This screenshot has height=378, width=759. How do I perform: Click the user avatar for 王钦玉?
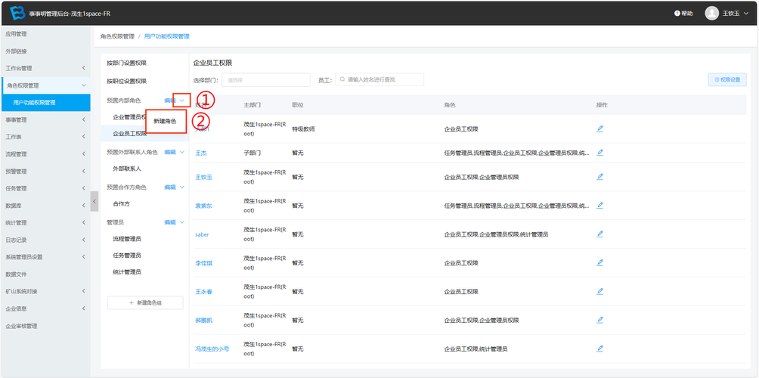point(711,13)
